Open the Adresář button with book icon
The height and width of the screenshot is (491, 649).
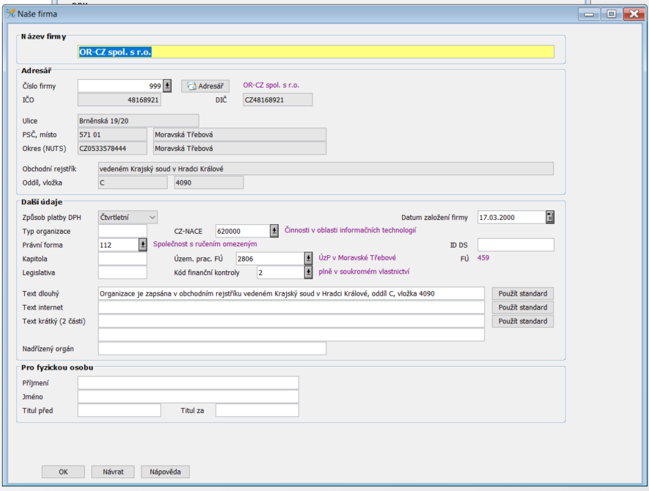pyautogui.click(x=206, y=86)
